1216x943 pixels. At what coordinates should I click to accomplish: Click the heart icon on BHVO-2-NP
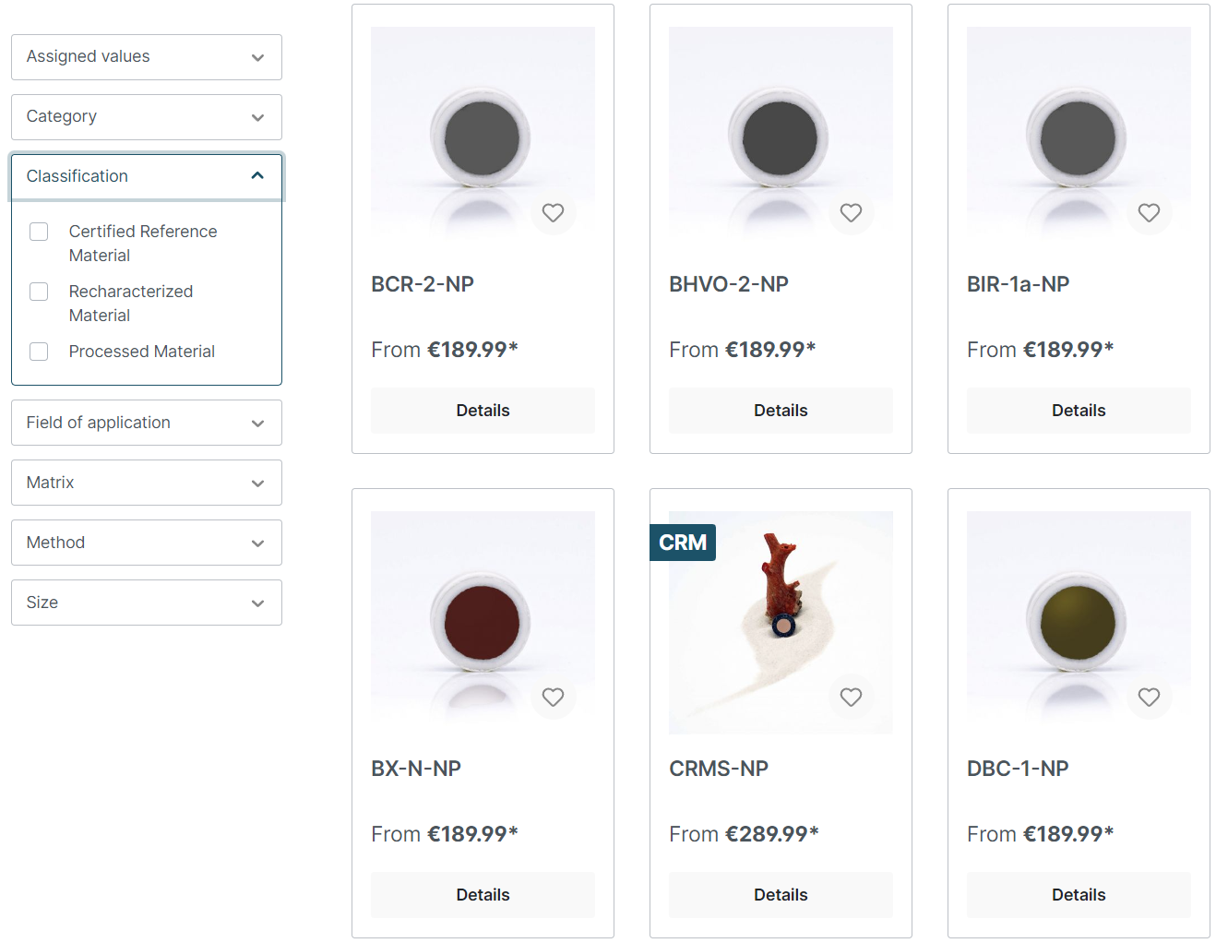coord(851,213)
